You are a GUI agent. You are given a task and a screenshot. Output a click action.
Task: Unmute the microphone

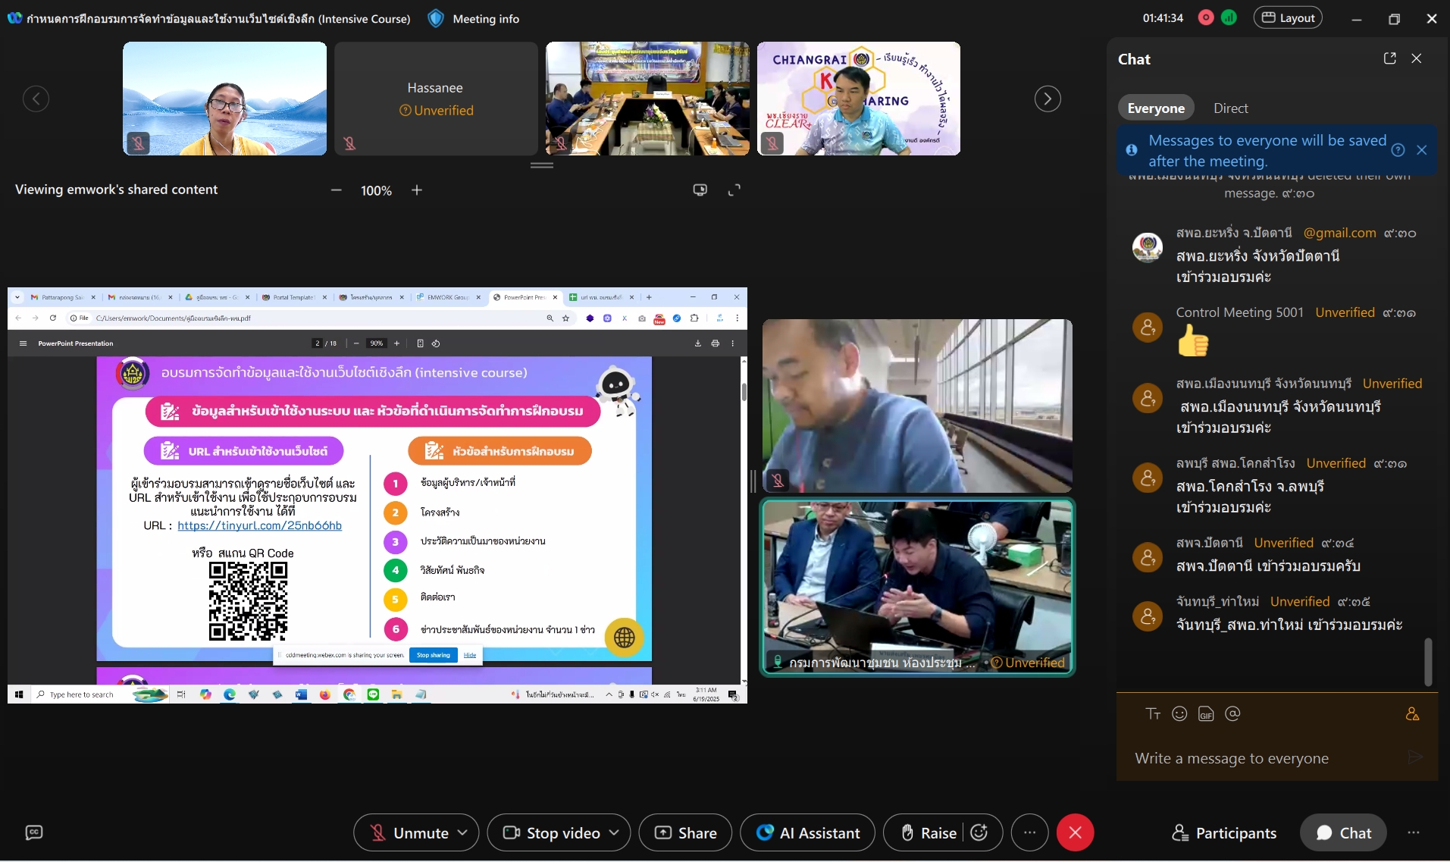tap(410, 832)
